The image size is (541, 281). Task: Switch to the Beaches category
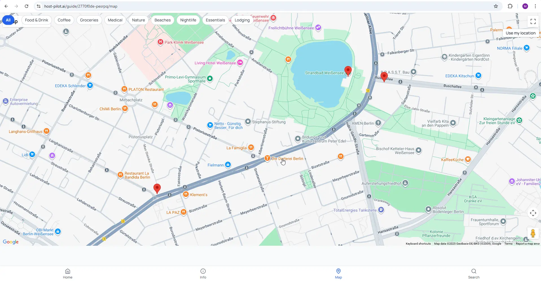(162, 20)
